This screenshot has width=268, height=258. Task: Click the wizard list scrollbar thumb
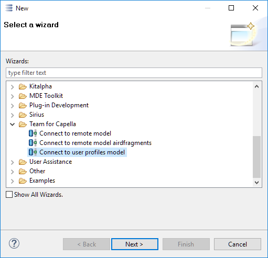(256, 157)
